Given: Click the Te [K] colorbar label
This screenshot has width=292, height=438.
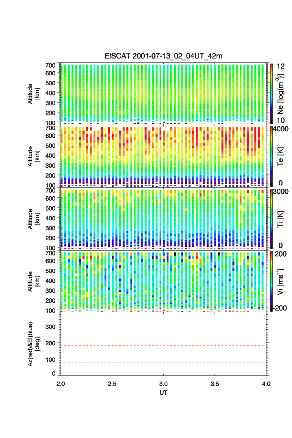Looking at the screenshot, I should pos(282,156).
